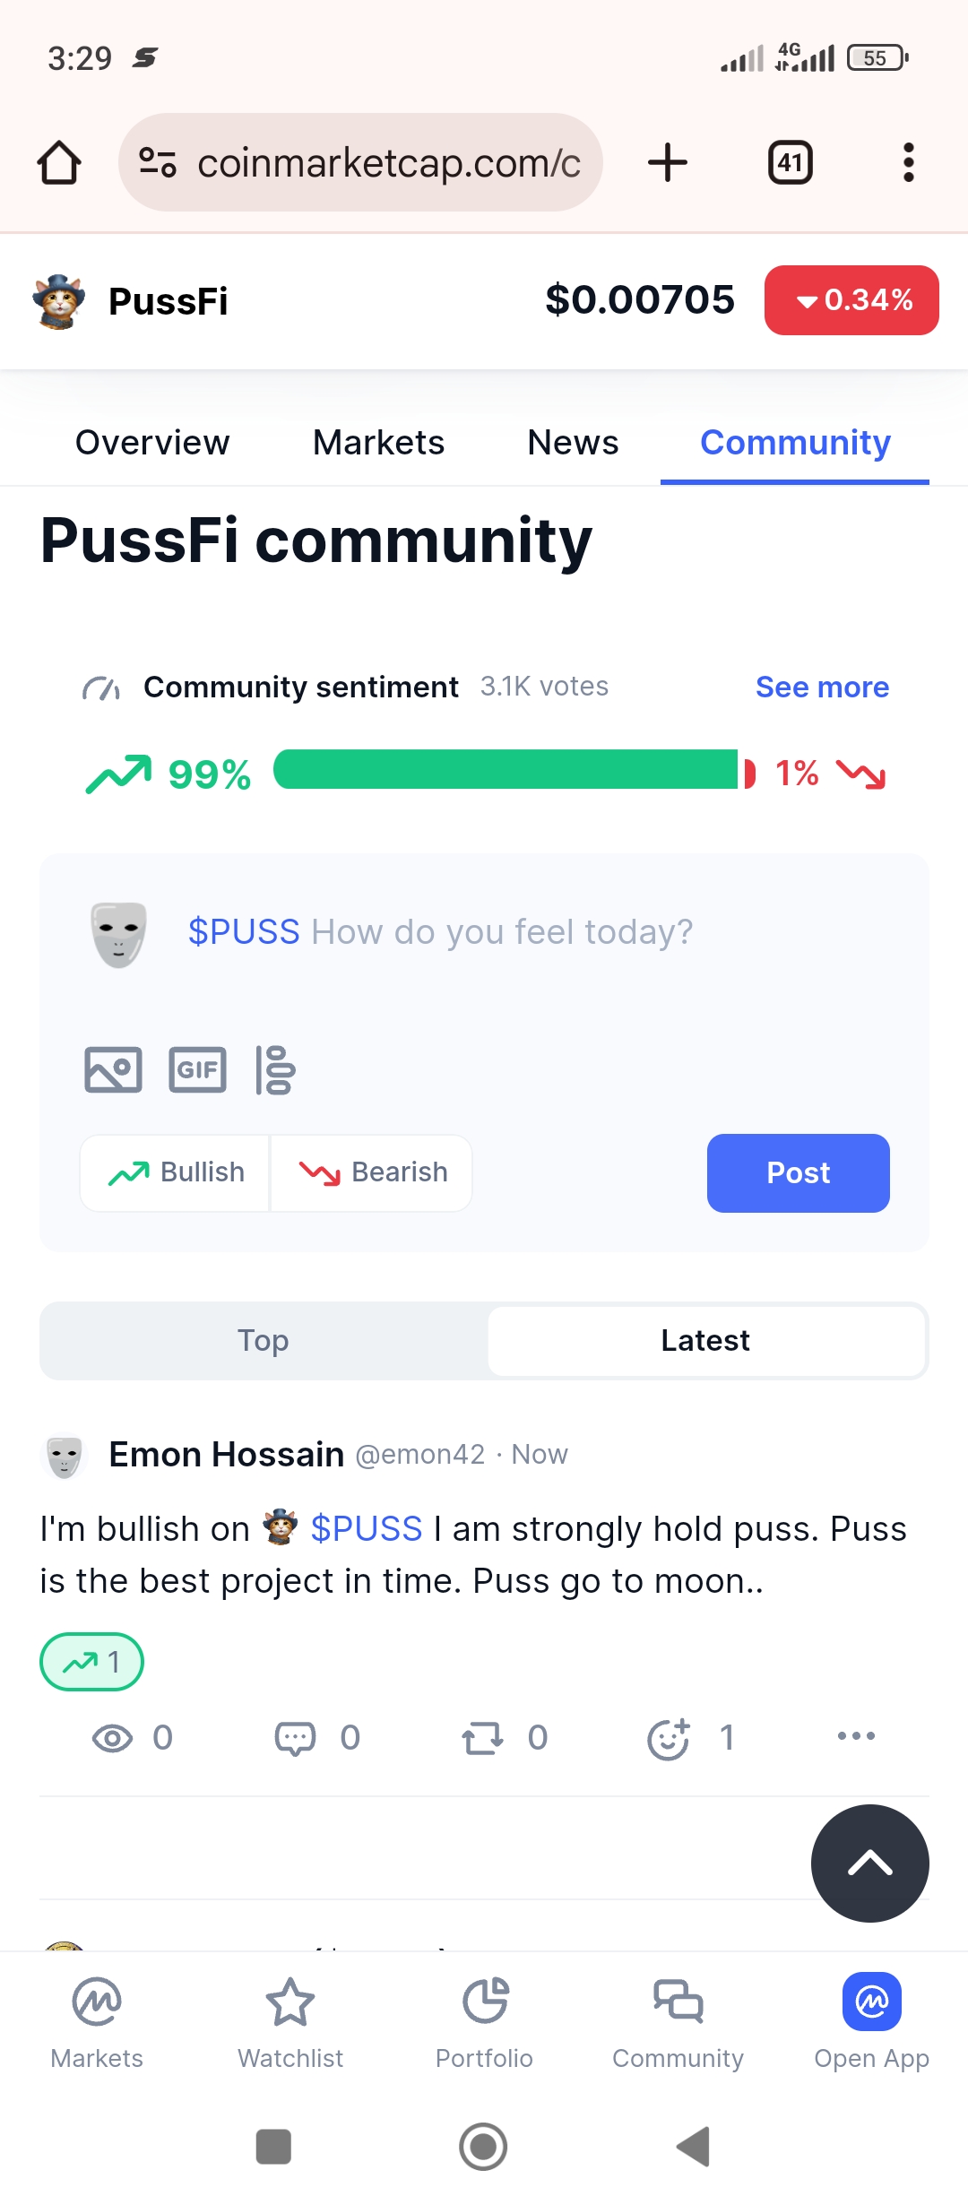Image resolution: width=968 pixels, height=2205 pixels.
Task: Open See more sentiment link
Action: tap(822, 687)
